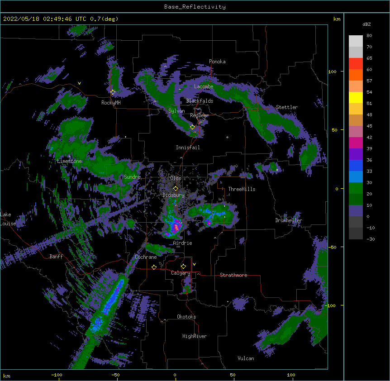Click the yellow V marker northwest of RockyMH

coord(79,83)
